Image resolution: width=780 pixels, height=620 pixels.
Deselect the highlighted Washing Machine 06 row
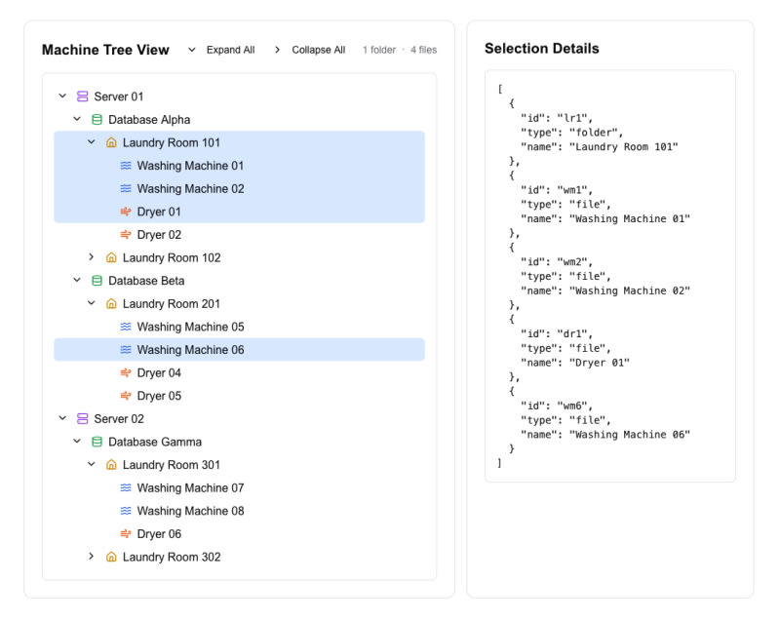point(190,350)
